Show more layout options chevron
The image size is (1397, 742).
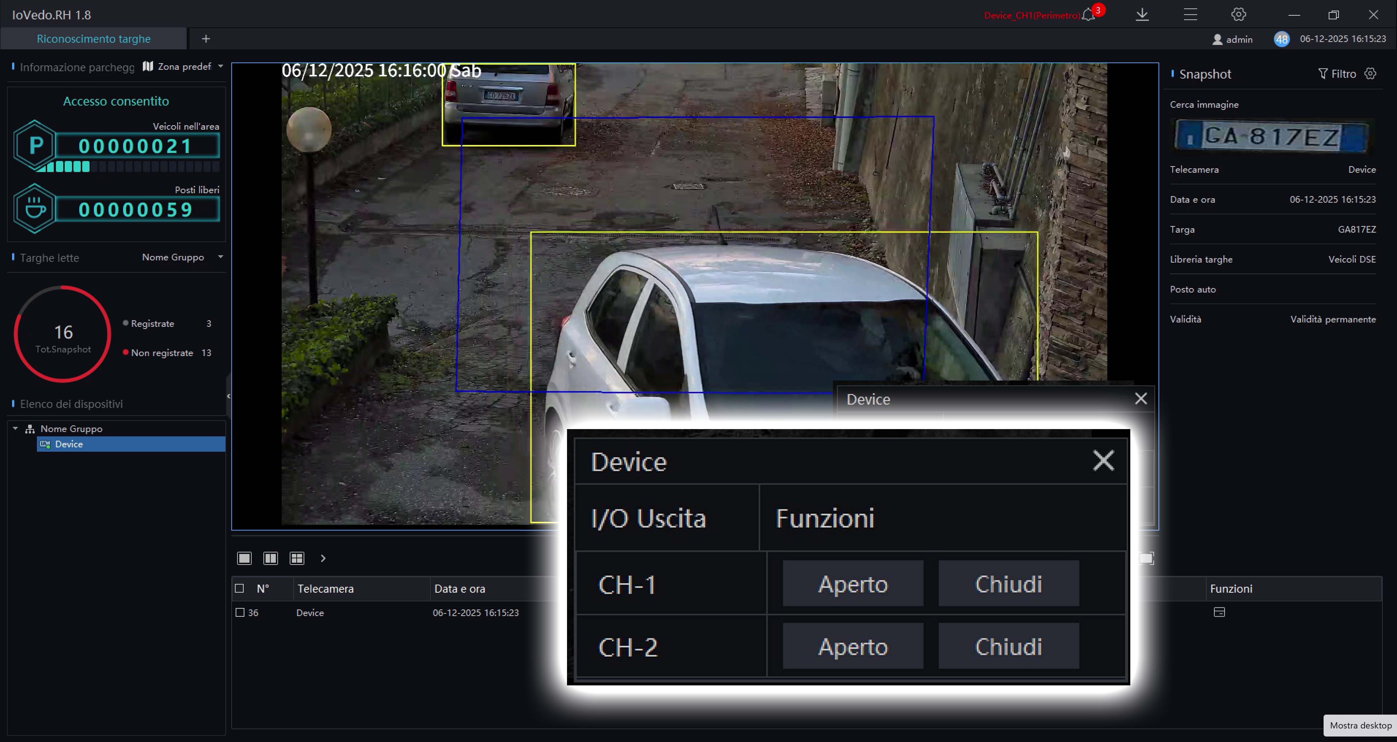[323, 558]
